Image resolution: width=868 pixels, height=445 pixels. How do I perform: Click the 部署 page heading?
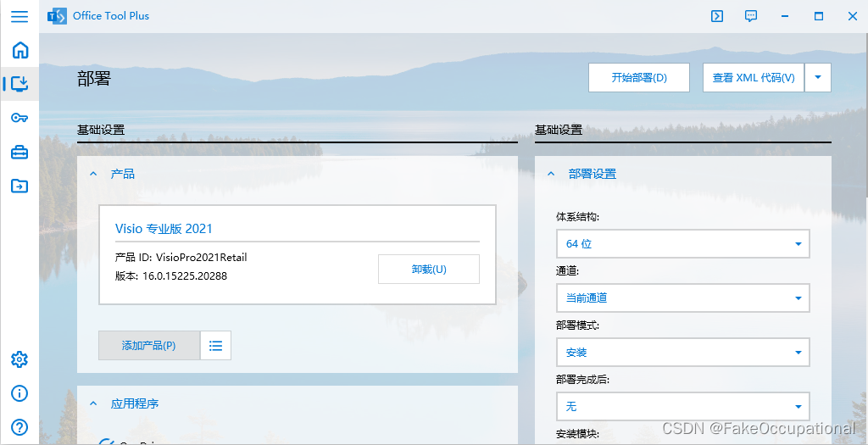94,79
